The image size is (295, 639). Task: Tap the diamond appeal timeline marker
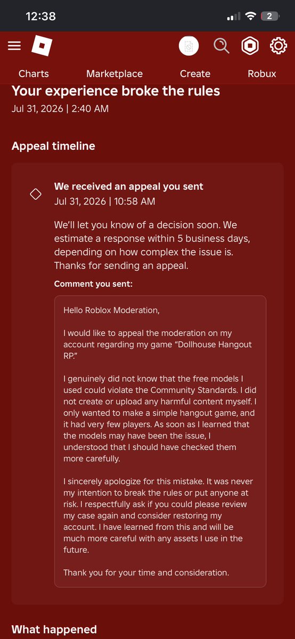tap(36, 194)
